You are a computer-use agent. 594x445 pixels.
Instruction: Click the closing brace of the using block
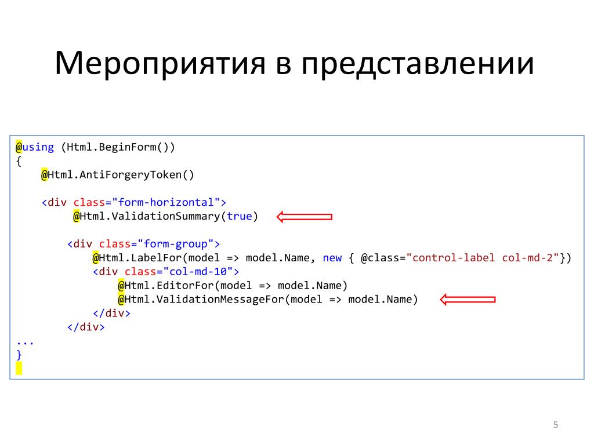coord(19,355)
